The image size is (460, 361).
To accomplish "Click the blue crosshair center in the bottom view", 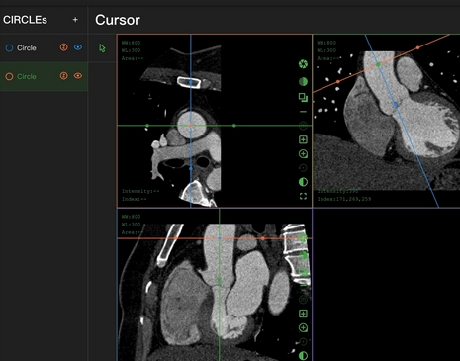I will point(220,238).
